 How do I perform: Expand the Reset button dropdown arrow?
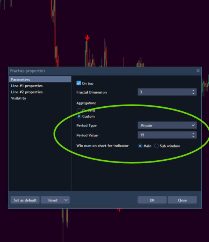[66, 200]
